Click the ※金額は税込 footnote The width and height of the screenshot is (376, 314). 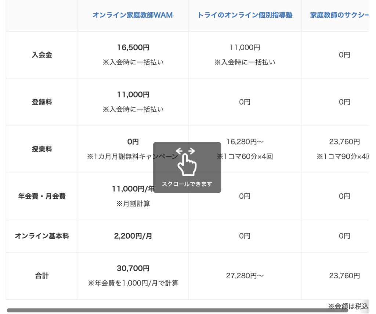click(348, 306)
